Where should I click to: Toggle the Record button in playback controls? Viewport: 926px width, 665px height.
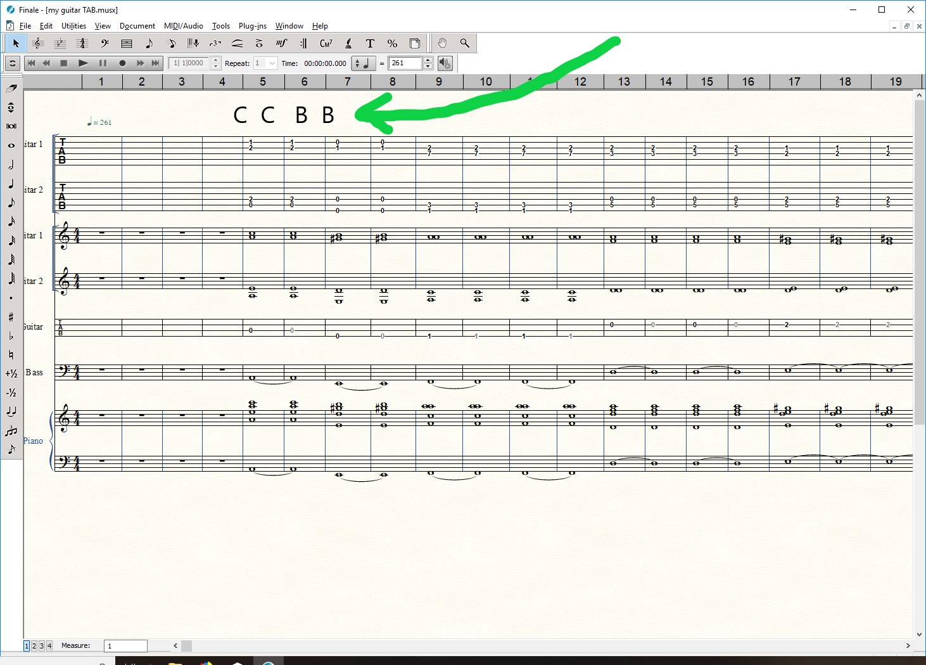tap(122, 63)
